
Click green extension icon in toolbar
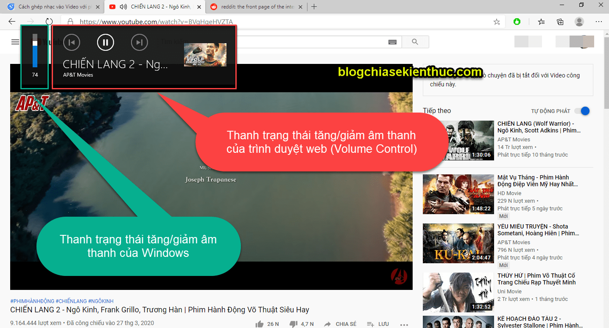pyautogui.click(x=517, y=22)
